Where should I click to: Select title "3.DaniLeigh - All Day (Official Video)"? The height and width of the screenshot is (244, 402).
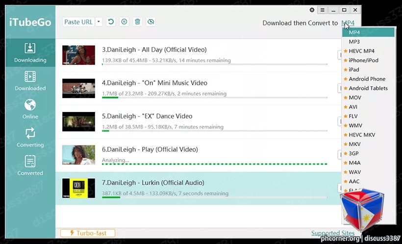pos(154,50)
